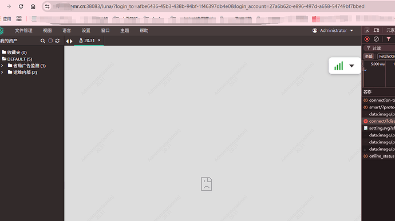Collapse the asset tree with the square icon
This screenshot has width=395, height=221.
50,41
